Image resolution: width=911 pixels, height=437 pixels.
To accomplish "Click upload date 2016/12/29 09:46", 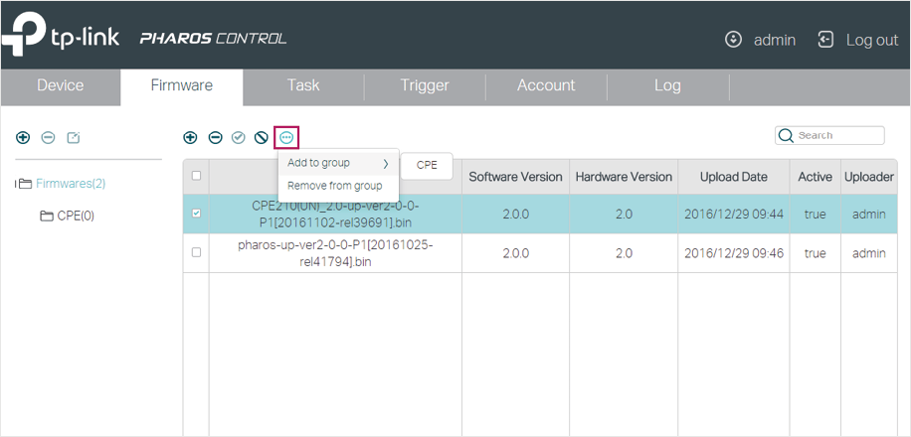I will pos(733,253).
